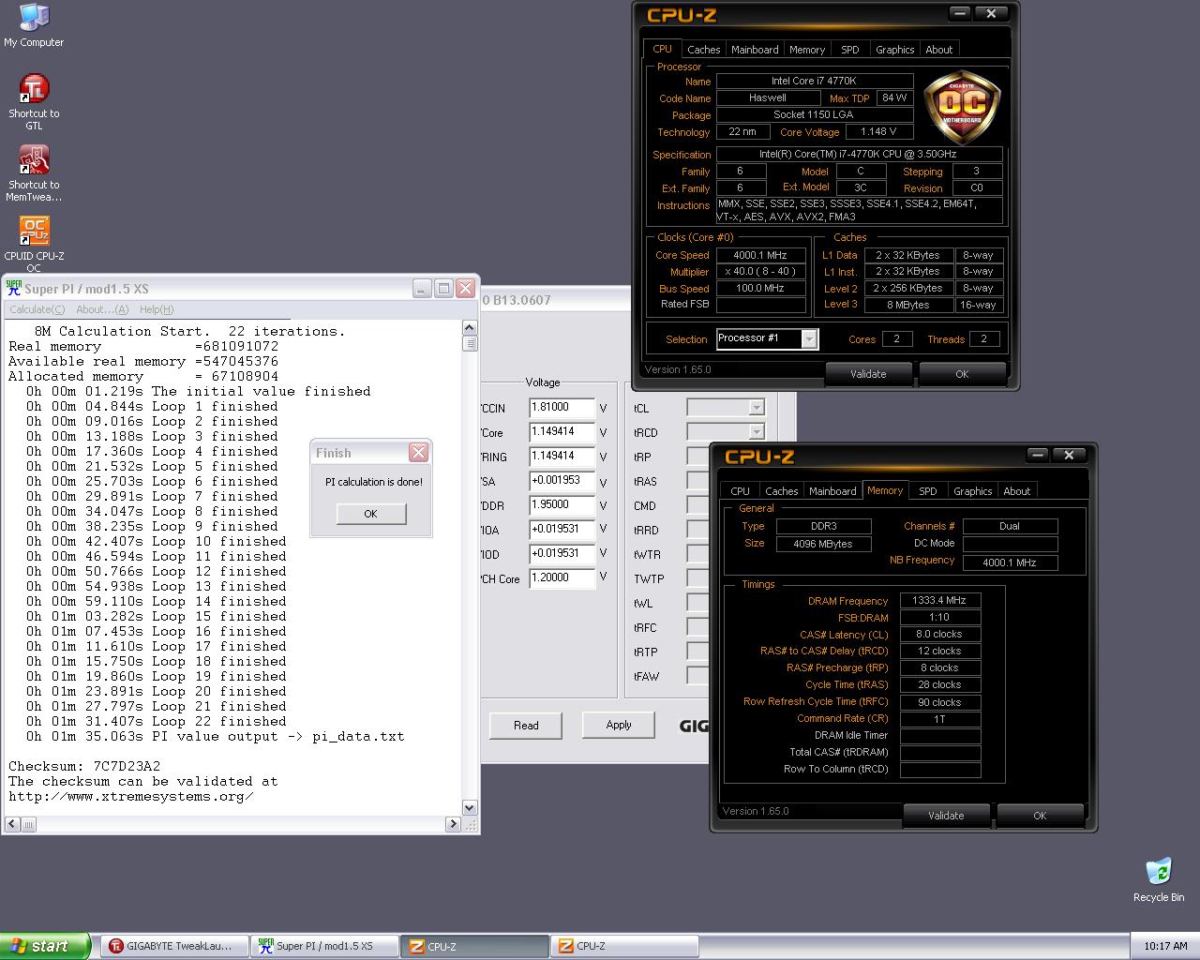The height and width of the screenshot is (960, 1200).
Task: Switch to the Memory tab in the upper CPU-Z window
Action: tap(807, 50)
